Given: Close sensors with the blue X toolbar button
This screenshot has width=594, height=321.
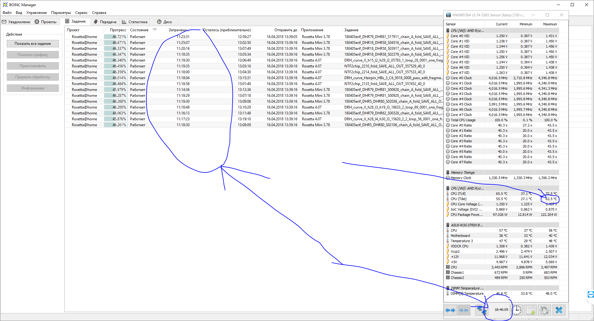Looking at the screenshot, I should [559, 310].
